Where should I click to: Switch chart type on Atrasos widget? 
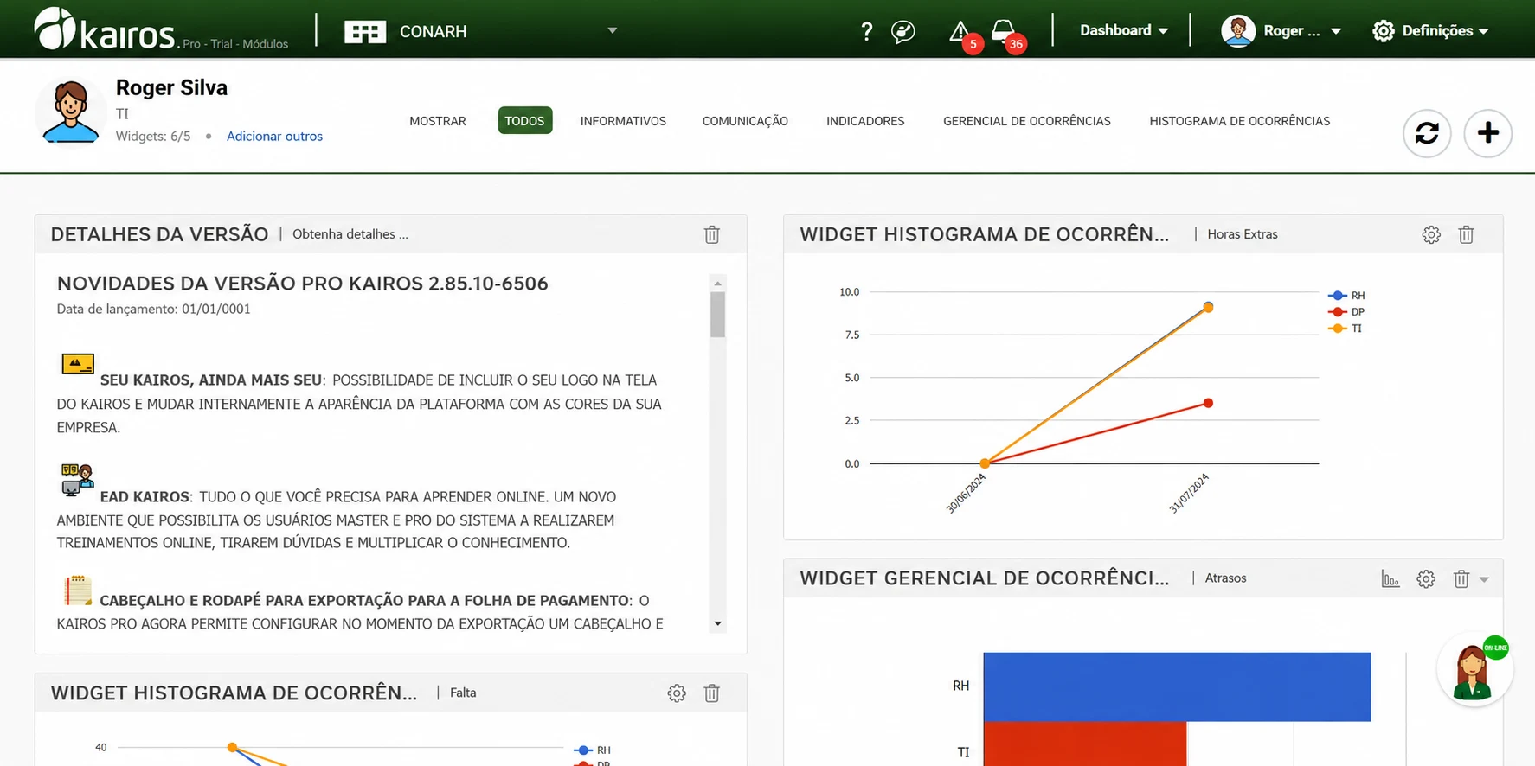pos(1390,579)
